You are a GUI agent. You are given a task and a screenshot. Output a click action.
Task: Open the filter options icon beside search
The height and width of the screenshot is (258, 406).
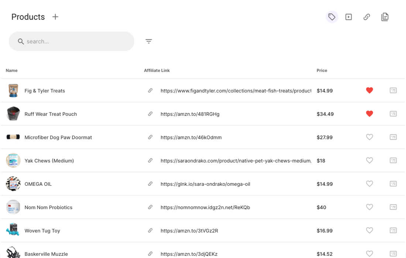[149, 41]
